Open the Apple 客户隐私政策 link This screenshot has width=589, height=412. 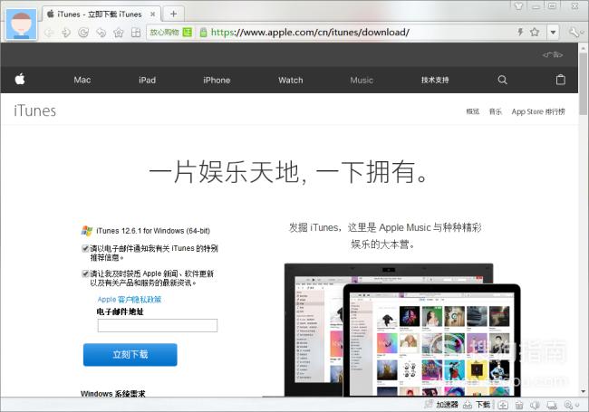click(130, 300)
